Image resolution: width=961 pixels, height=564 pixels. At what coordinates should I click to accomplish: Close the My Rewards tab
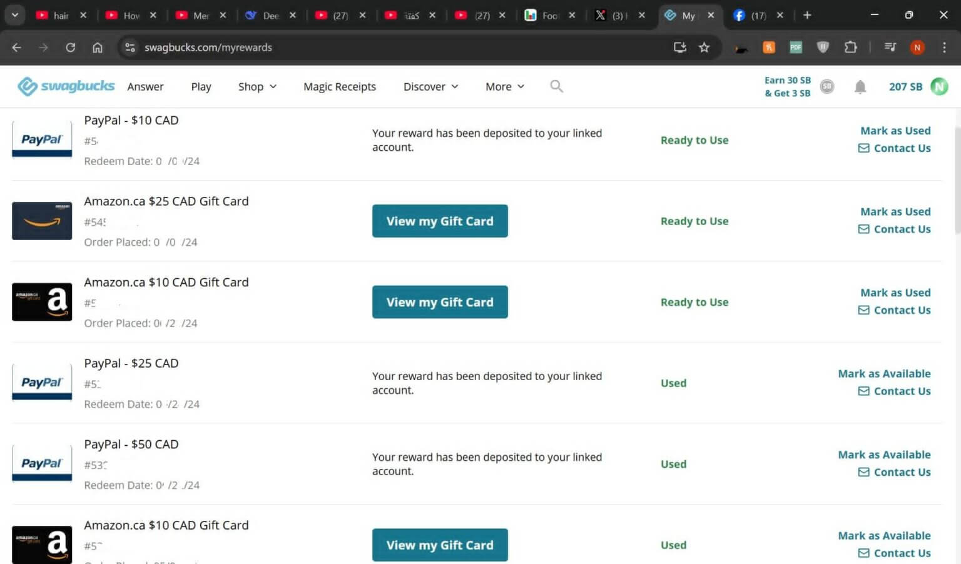[x=711, y=15]
